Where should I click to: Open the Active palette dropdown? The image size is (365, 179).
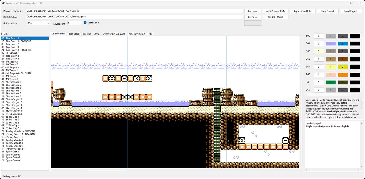tap(38, 23)
